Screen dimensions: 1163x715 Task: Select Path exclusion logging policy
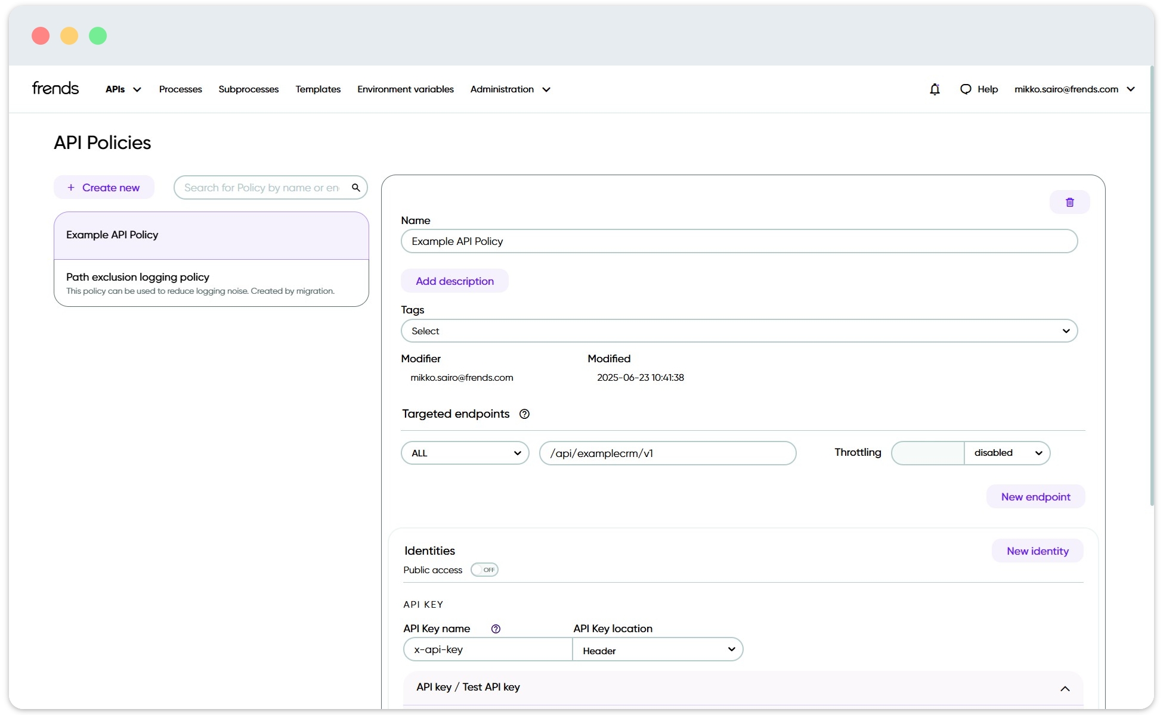click(211, 284)
